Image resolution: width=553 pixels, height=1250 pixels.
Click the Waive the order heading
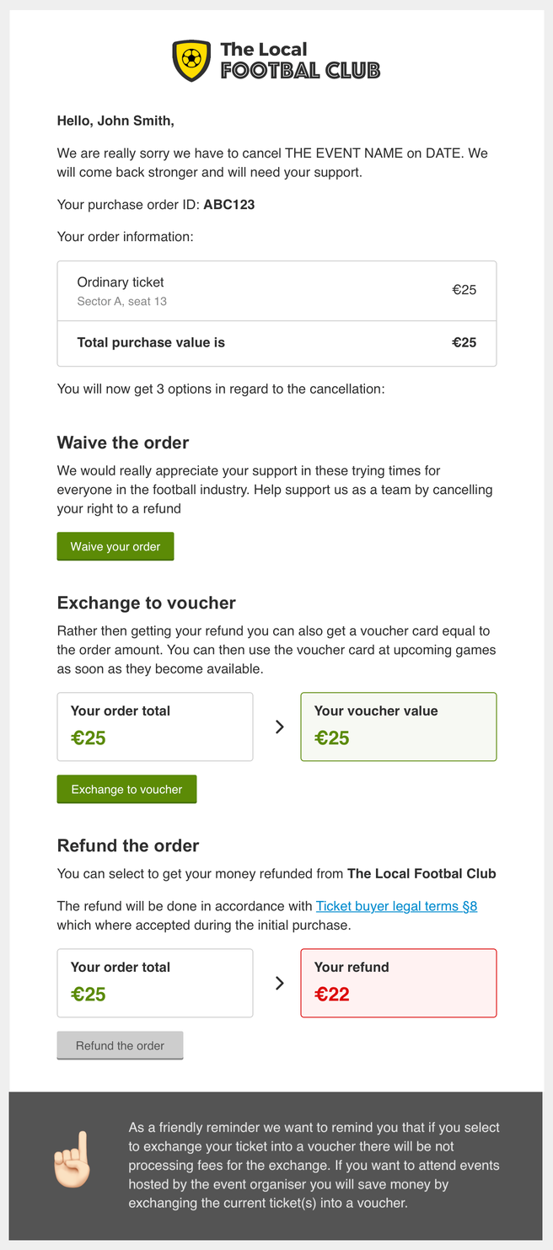[x=123, y=443]
